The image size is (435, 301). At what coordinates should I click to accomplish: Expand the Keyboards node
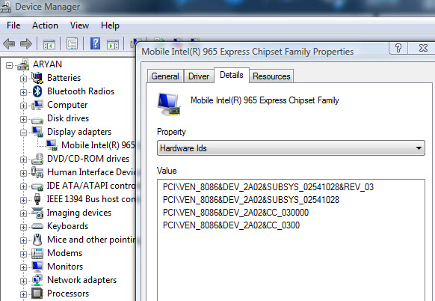(23, 227)
